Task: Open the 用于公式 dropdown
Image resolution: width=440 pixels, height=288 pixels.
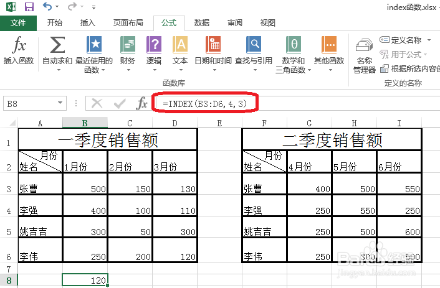Action: (403, 54)
